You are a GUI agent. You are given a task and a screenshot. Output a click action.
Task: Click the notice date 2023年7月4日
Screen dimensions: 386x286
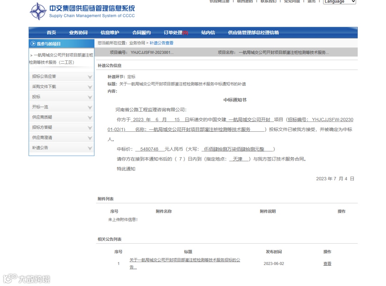335,179
